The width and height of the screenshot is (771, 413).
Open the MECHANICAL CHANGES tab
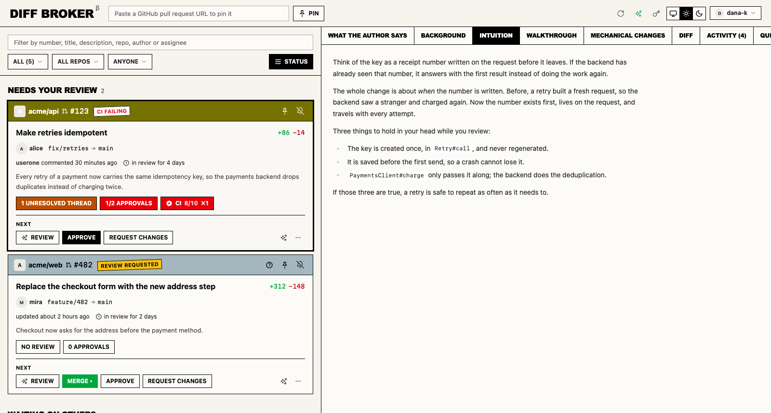coord(628,36)
